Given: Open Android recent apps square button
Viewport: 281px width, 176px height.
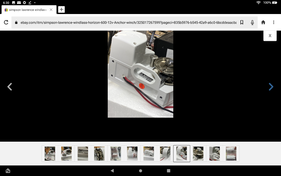Looking at the screenshot, I should click(x=168, y=171).
